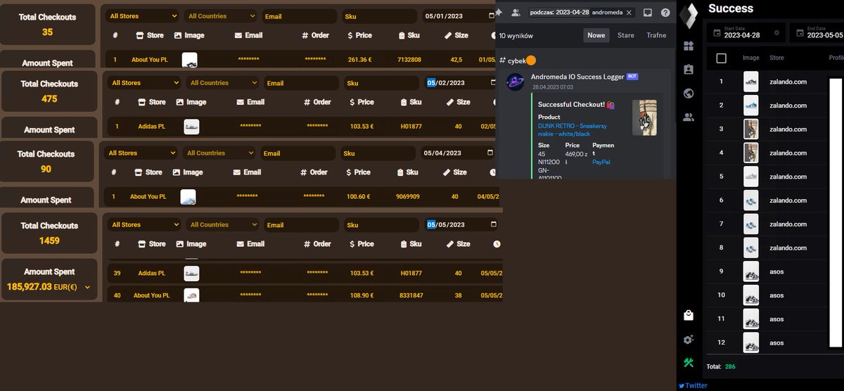This screenshot has width=844, height=391.
Task: Click the Start Date field 2023-04-28
Action: coord(747,32)
